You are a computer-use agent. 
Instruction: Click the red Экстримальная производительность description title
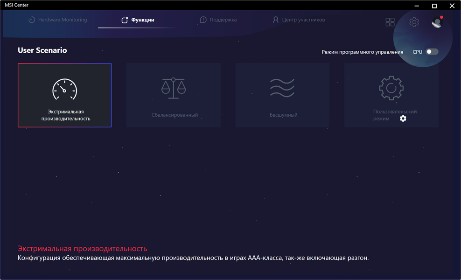(82, 249)
